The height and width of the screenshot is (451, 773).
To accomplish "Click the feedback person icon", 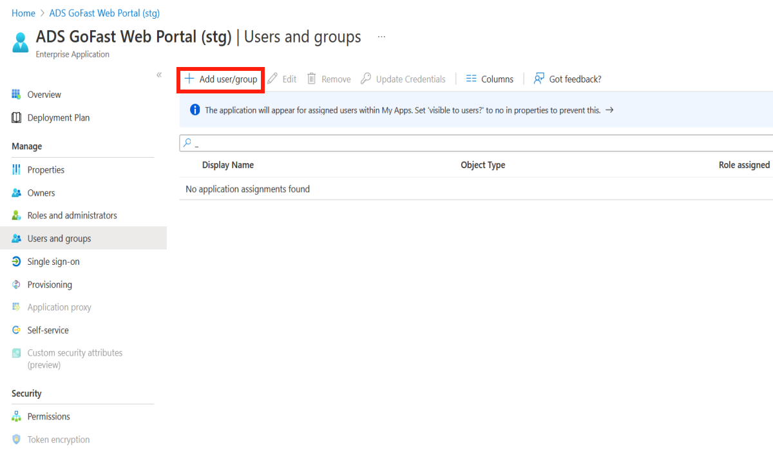I will (539, 79).
